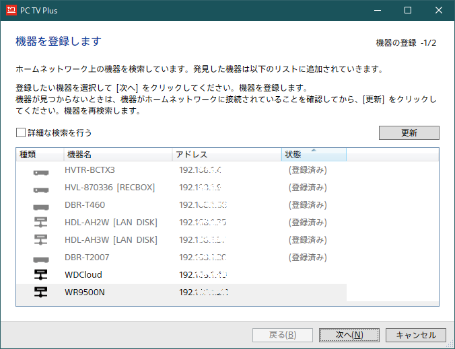Click the キャンセル button

coord(415,335)
